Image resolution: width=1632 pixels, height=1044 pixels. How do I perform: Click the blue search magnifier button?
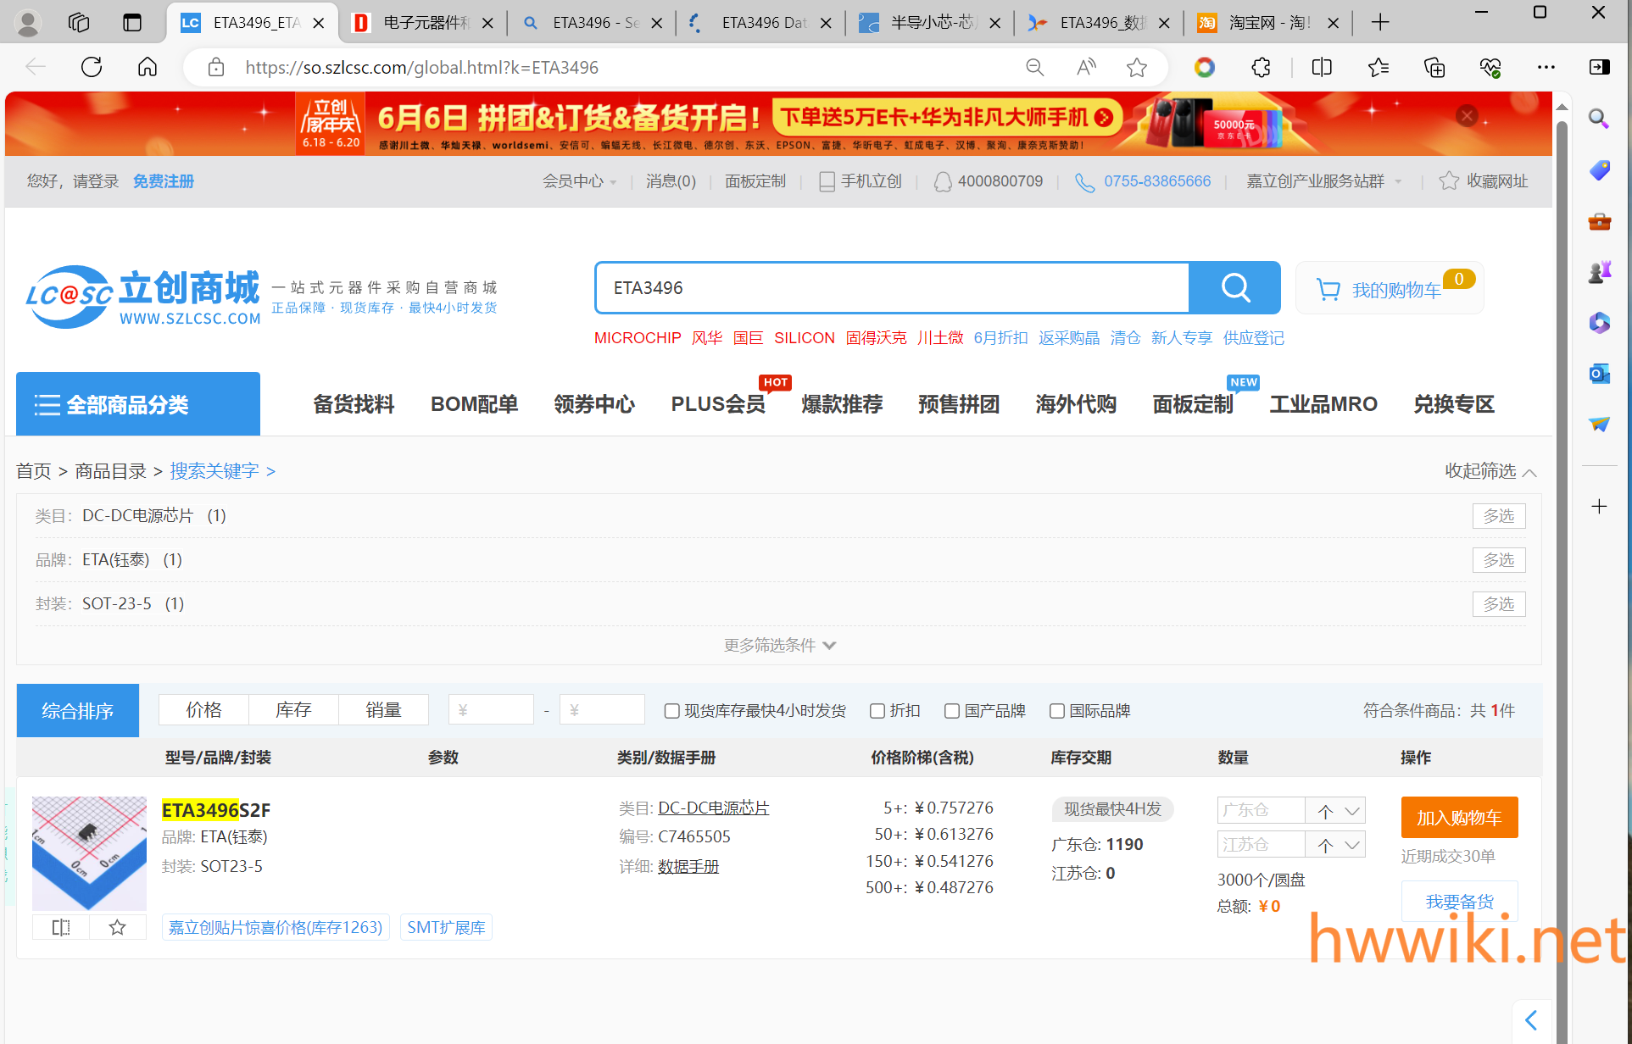[x=1234, y=288]
